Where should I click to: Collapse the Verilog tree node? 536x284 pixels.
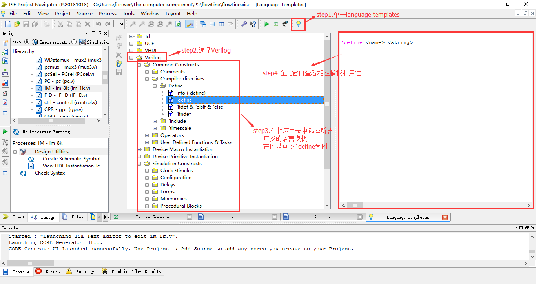tap(131, 58)
